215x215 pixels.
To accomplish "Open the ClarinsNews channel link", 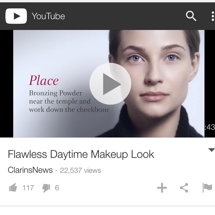I will [x=30, y=170].
